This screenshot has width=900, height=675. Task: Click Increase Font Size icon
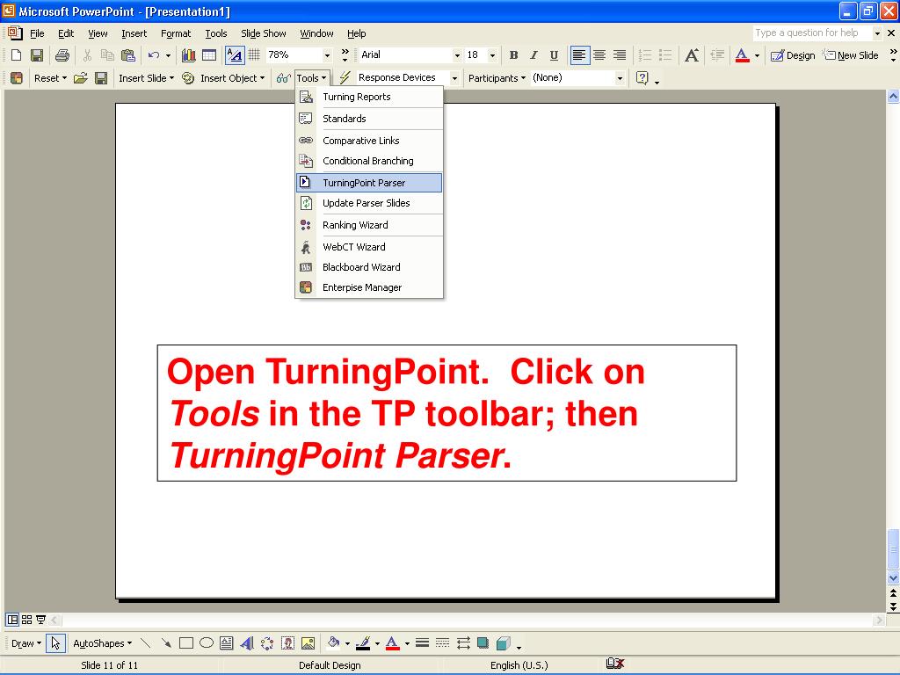692,55
